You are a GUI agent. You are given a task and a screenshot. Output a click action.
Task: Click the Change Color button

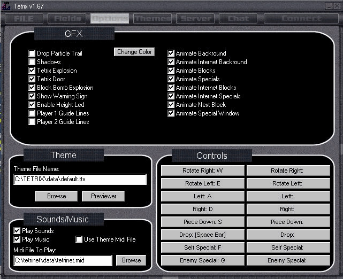point(134,52)
